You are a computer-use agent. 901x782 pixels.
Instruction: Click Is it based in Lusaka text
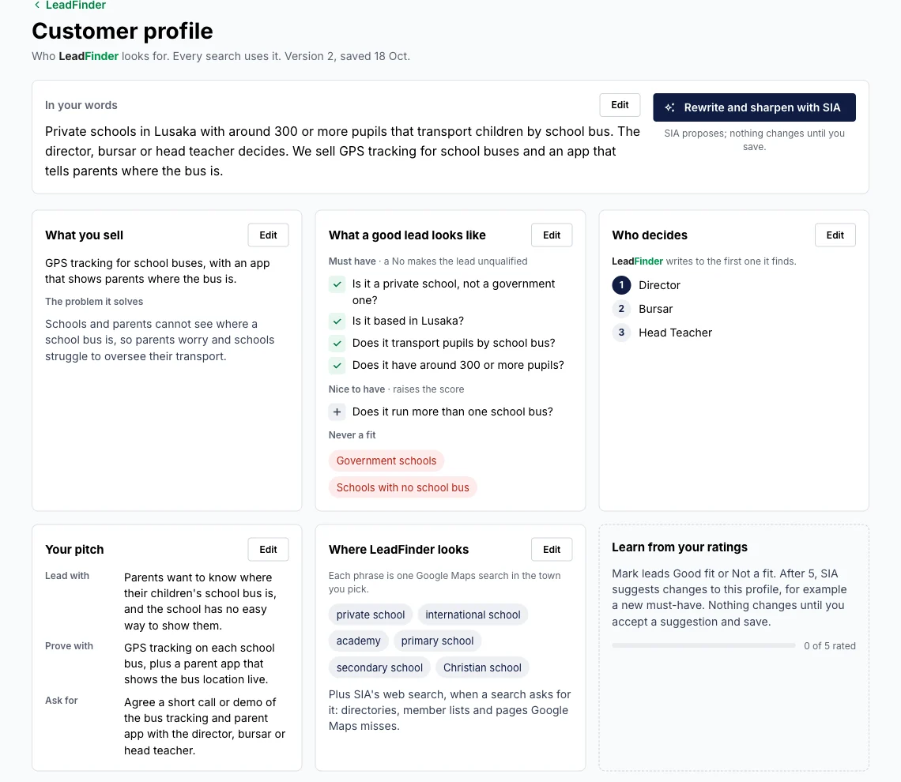click(408, 321)
